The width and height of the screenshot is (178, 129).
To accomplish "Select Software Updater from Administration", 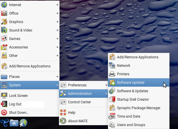I will [131, 83].
